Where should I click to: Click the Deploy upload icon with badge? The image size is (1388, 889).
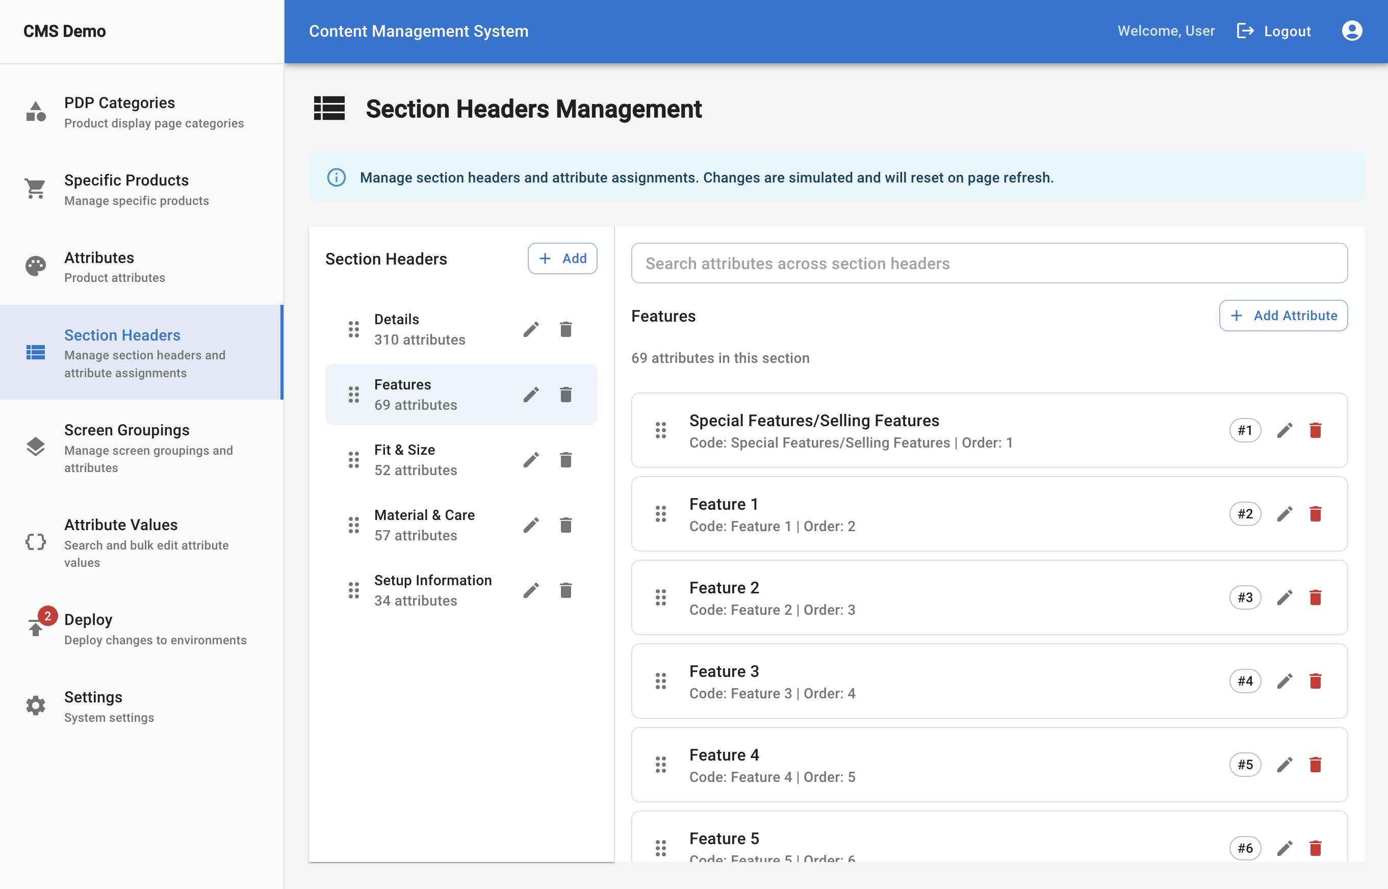pyautogui.click(x=35, y=627)
